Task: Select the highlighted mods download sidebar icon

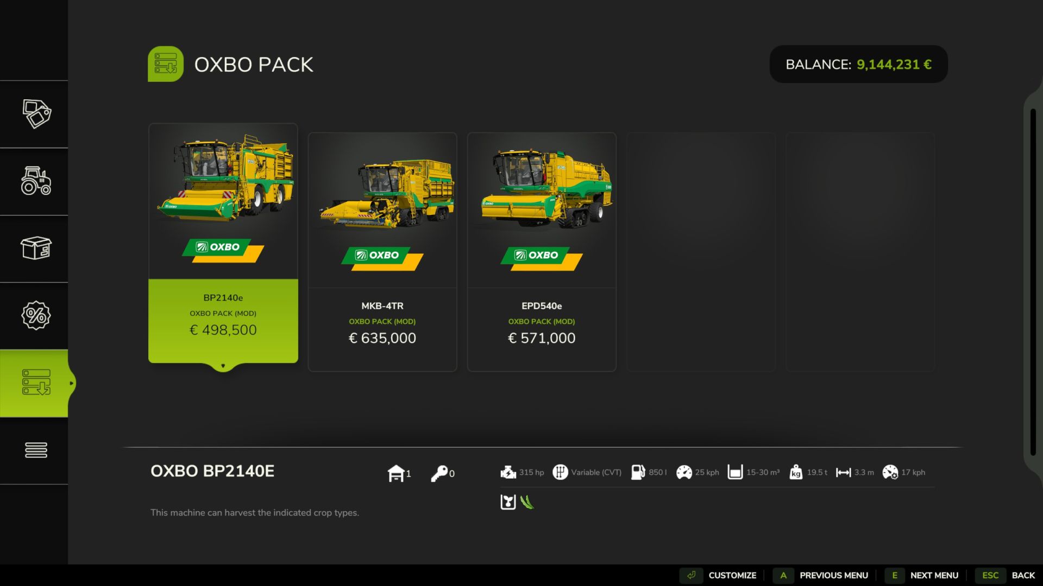Action: point(36,383)
